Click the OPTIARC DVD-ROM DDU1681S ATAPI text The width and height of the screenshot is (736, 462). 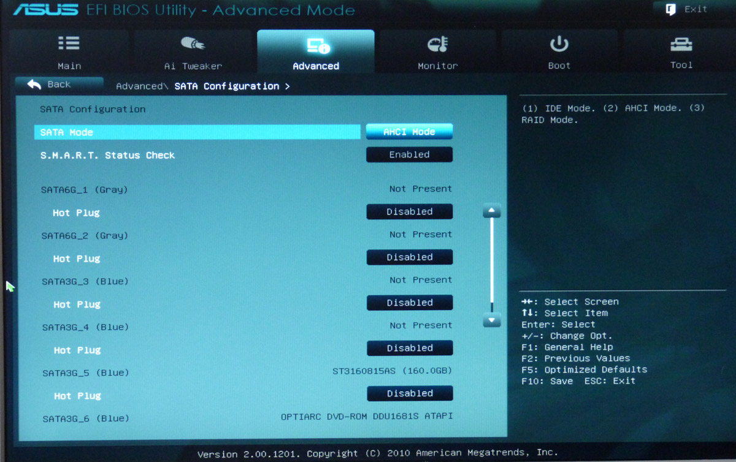point(367,417)
